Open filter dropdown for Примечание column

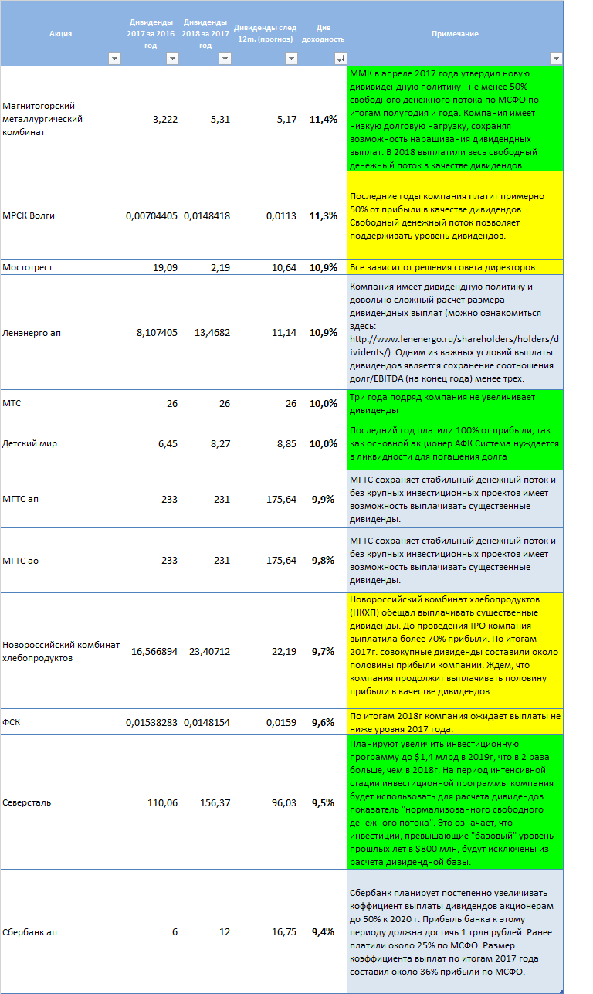tap(556, 59)
